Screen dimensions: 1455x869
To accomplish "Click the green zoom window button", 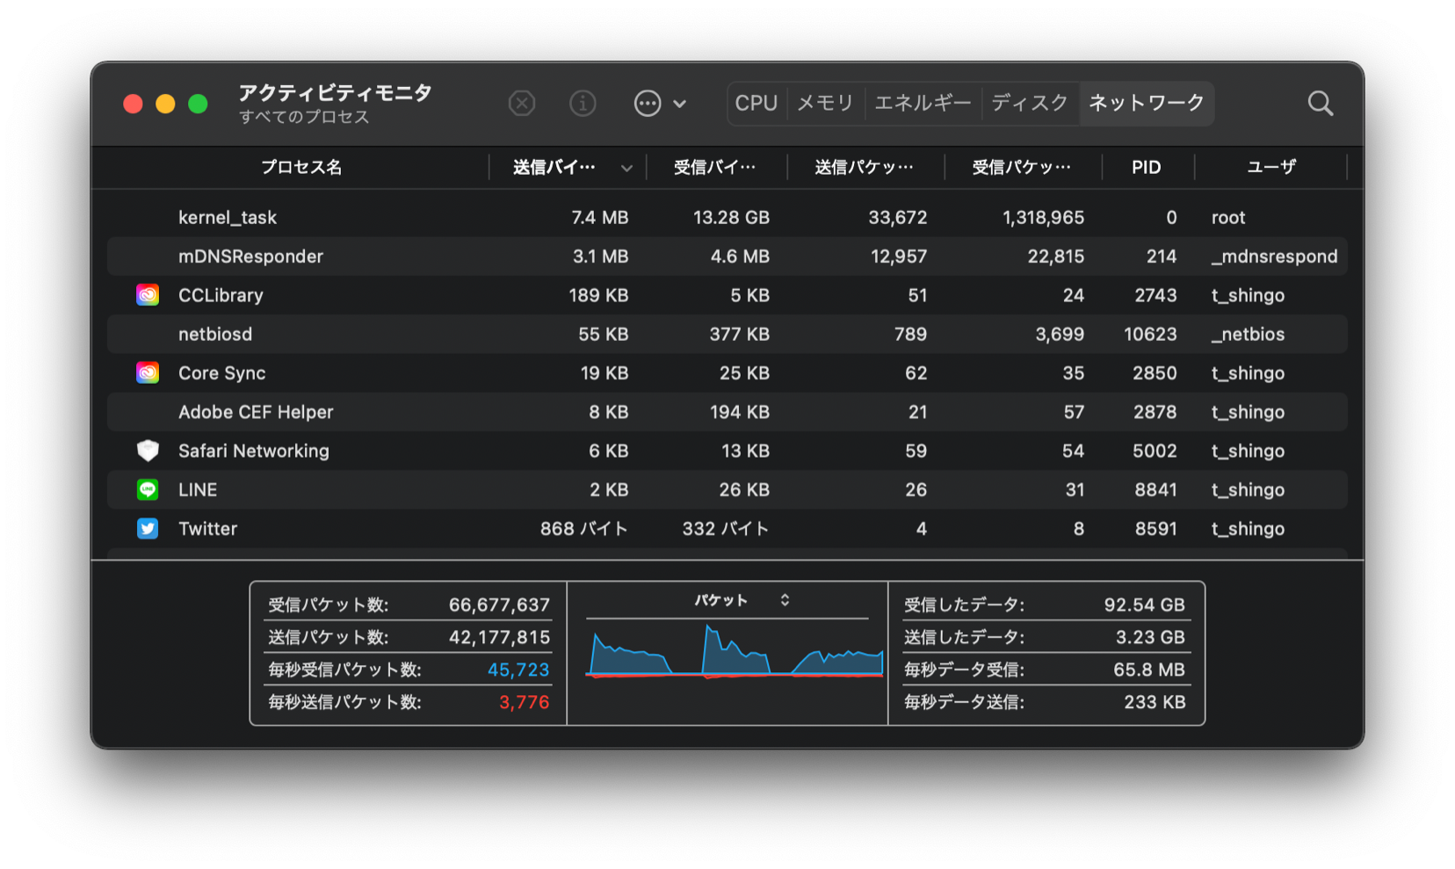I will pyautogui.click(x=198, y=104).
